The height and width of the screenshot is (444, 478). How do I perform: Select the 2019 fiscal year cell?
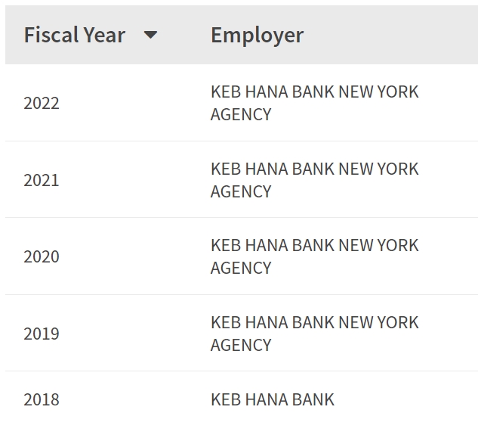pyautogui.click(x=42, y=334)
